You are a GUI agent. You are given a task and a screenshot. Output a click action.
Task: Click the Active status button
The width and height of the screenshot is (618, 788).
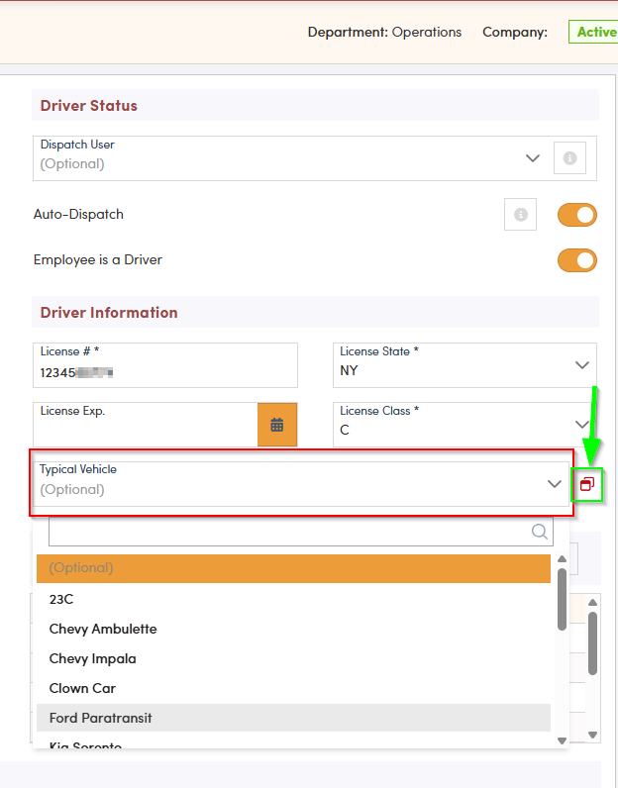tap(595, 32)
